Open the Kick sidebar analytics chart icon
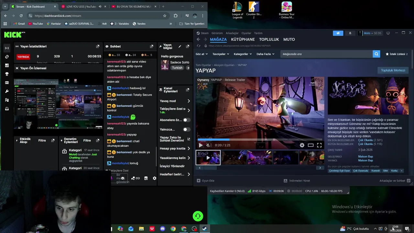Image resolution: width=414 pixels, height=233 pixels. coord(7,65)
